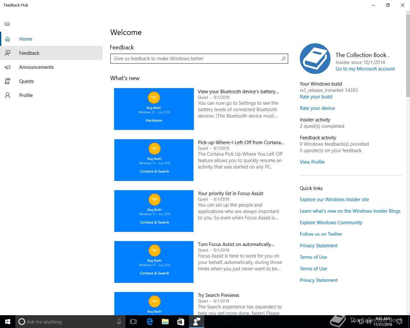Click the scrollbar down arrow

pyautogui.click(x=408, y=313)
